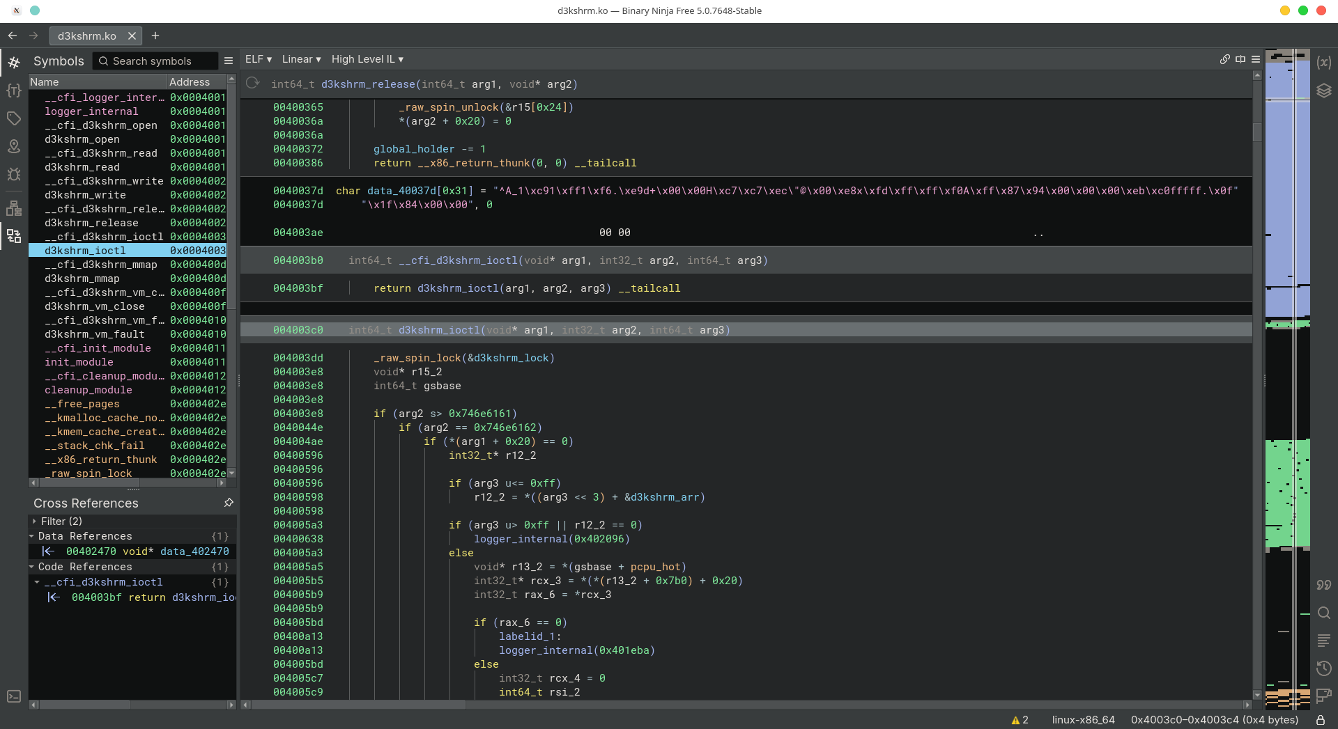1338x729 pixels.
Task: Sort symbols by the Address column header
Action: point(197,82)
